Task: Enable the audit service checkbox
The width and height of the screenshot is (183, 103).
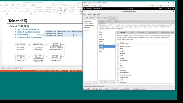Action: (x=118, y=56)
